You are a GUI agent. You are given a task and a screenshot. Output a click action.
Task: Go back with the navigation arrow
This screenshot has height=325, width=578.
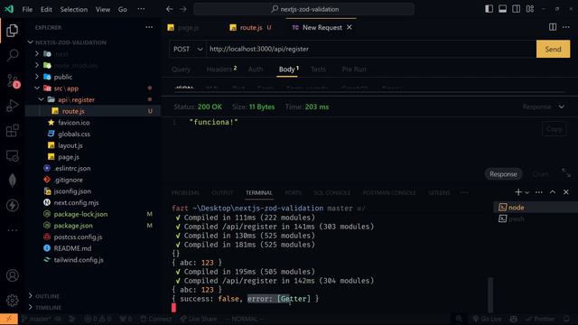(x=169, y=9)
